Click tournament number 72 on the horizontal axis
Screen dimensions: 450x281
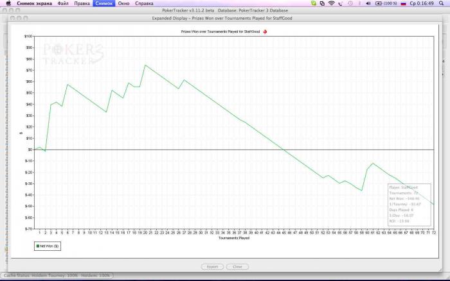[434, 233]
